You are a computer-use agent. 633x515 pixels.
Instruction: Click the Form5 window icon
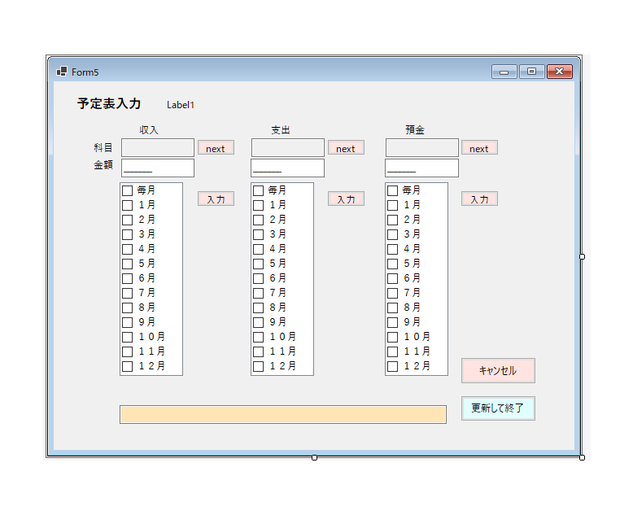61,72
